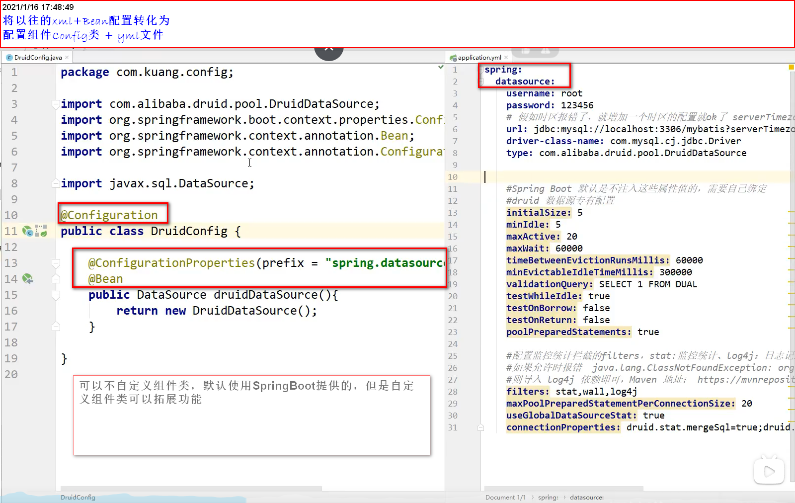Viewport: 795px width, 503px height.
Task: Click timeBetweenEvictionRunsMillis key
Action: coord(588,260)
